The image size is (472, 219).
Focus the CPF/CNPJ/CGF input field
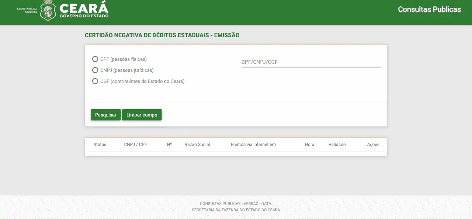click(311, 62)
